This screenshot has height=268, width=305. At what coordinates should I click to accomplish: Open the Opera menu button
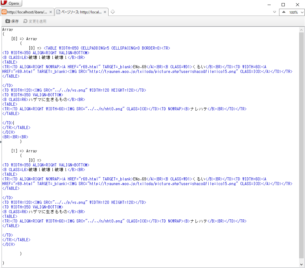coord(11,3)
